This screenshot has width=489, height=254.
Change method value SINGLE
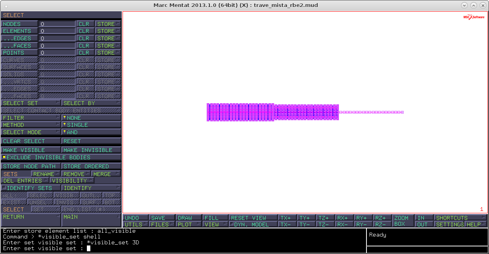92,125
